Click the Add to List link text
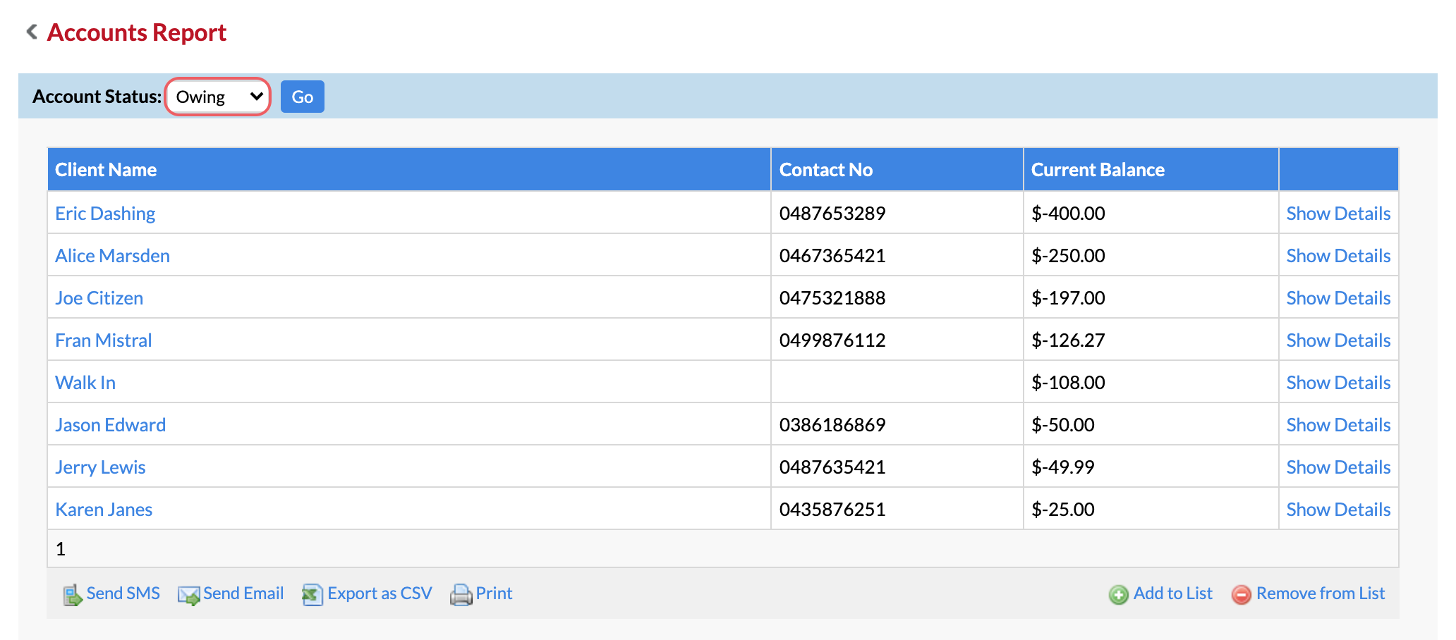1456x640 pixels. [x=1173, y=593]
